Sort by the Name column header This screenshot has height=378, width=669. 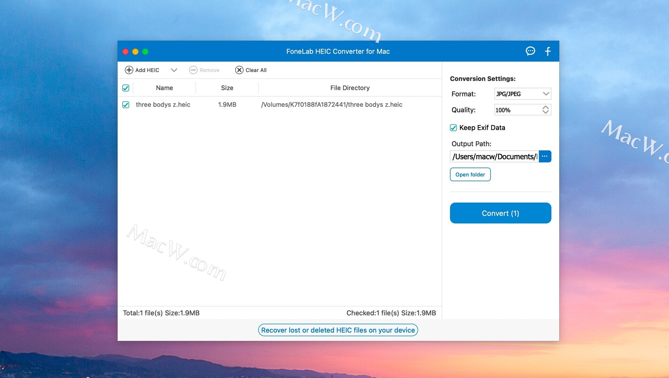tap(164, 88)
